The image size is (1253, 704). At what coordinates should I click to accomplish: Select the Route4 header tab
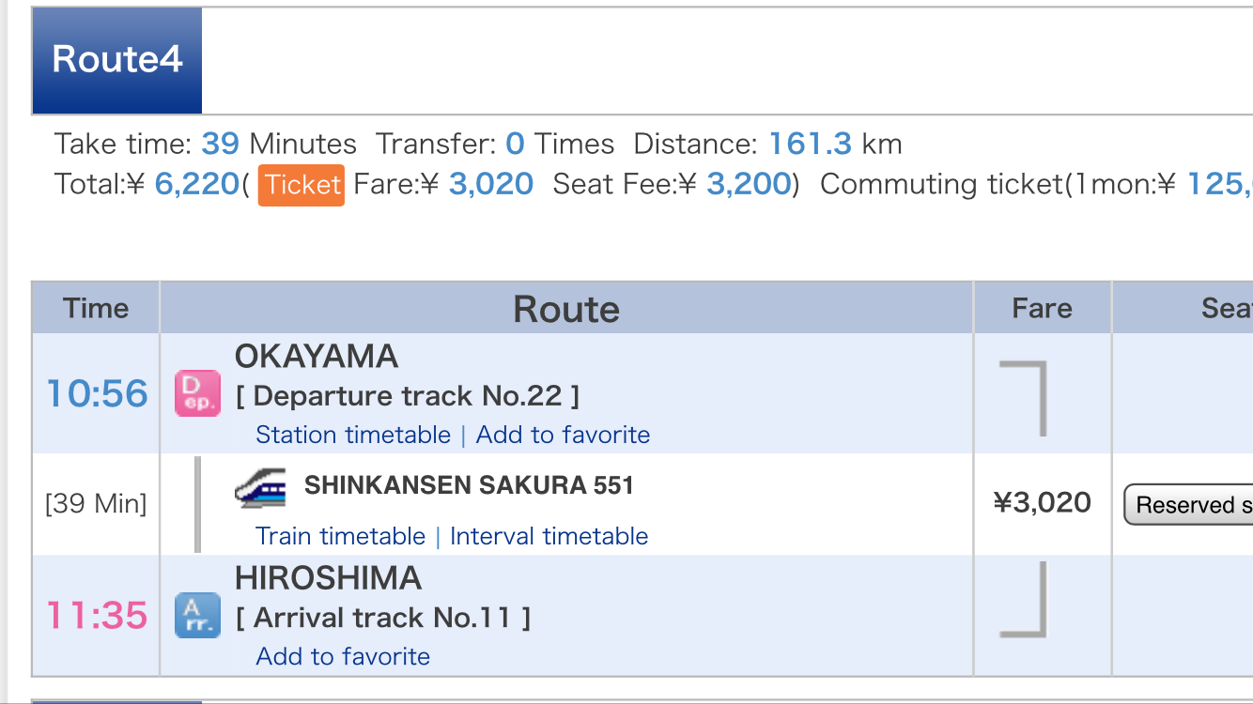coord(117,60)
